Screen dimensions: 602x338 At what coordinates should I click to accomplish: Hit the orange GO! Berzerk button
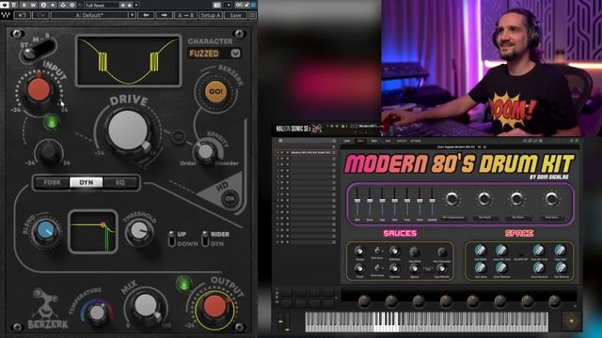215,92
